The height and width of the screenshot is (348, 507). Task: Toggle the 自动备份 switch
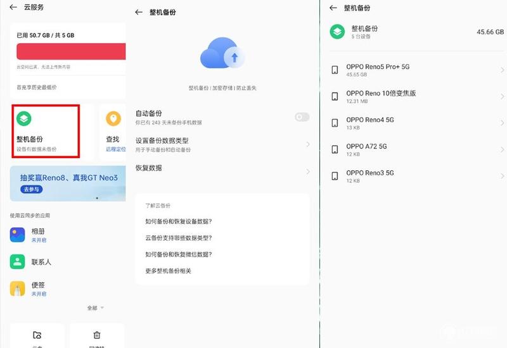pos(302,117)
